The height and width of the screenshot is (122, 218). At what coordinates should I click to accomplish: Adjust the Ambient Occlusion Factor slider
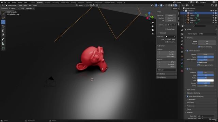click(x=205, y=57)
